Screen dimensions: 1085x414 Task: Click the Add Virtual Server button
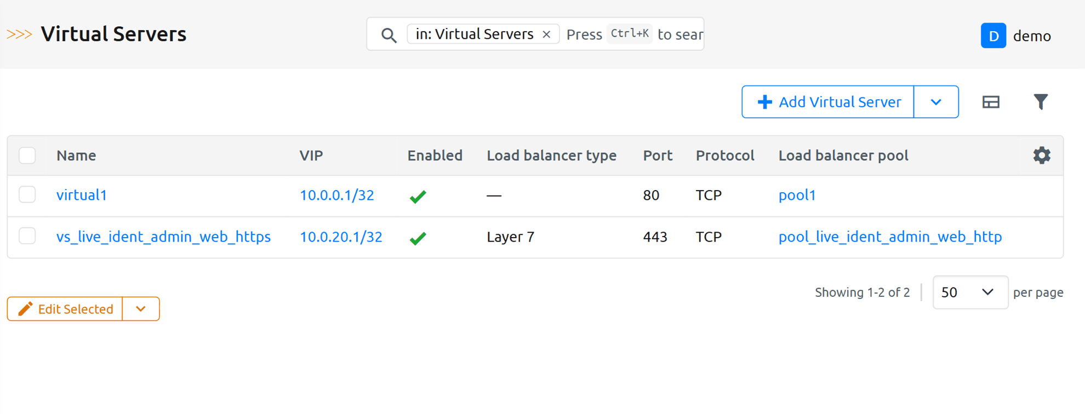click(x=828, y=102)
